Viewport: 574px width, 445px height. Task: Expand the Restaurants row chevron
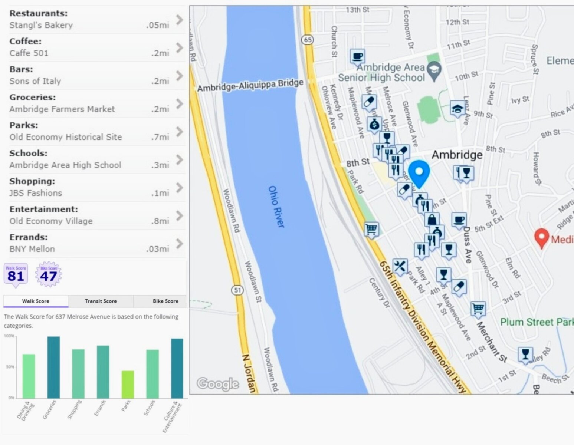point(180,20)
